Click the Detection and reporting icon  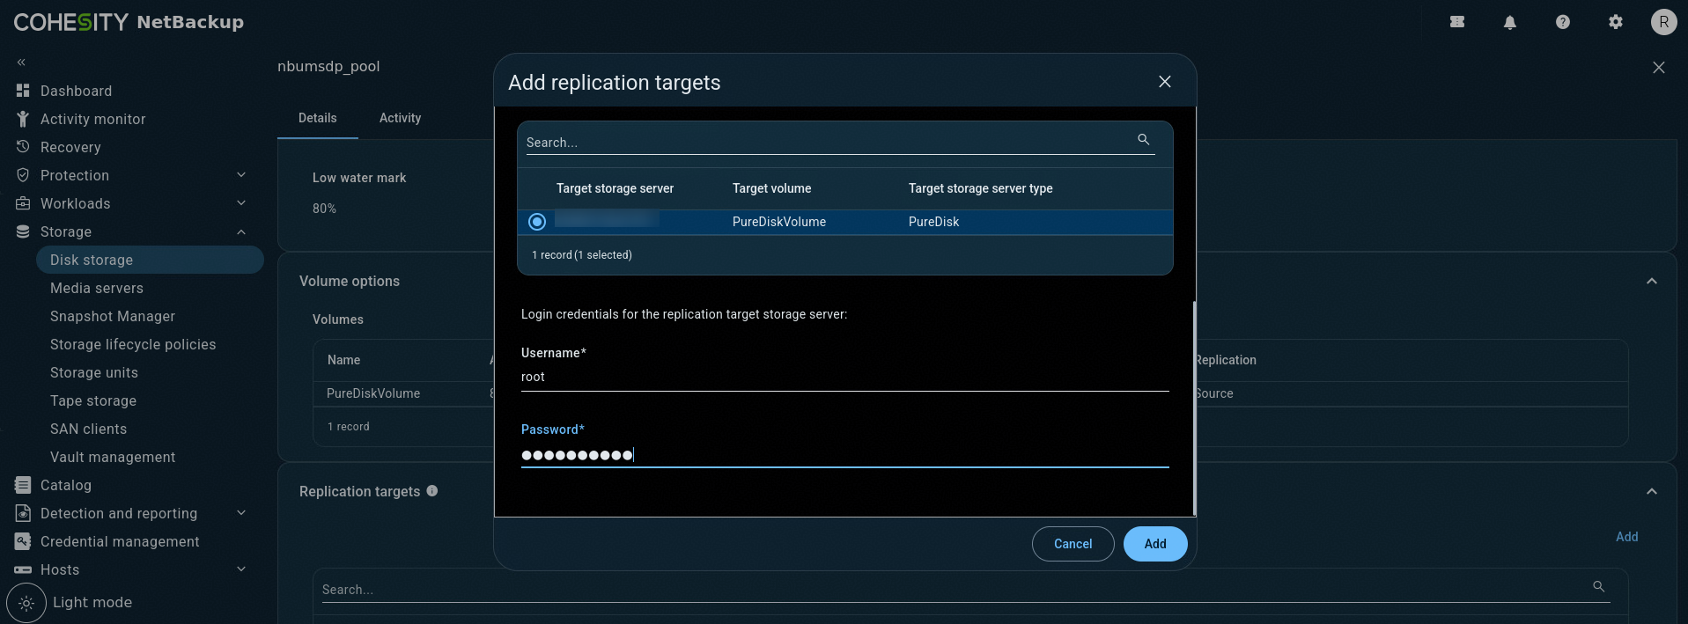(23, 513)
